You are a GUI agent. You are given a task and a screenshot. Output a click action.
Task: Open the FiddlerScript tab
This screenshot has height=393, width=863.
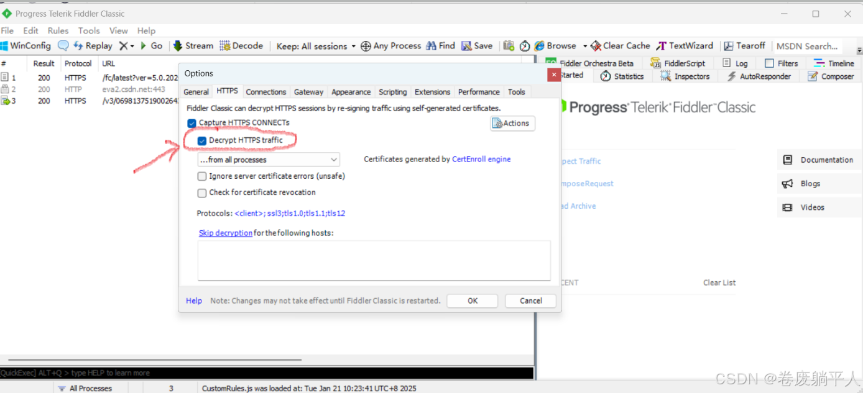click(678, 63)
